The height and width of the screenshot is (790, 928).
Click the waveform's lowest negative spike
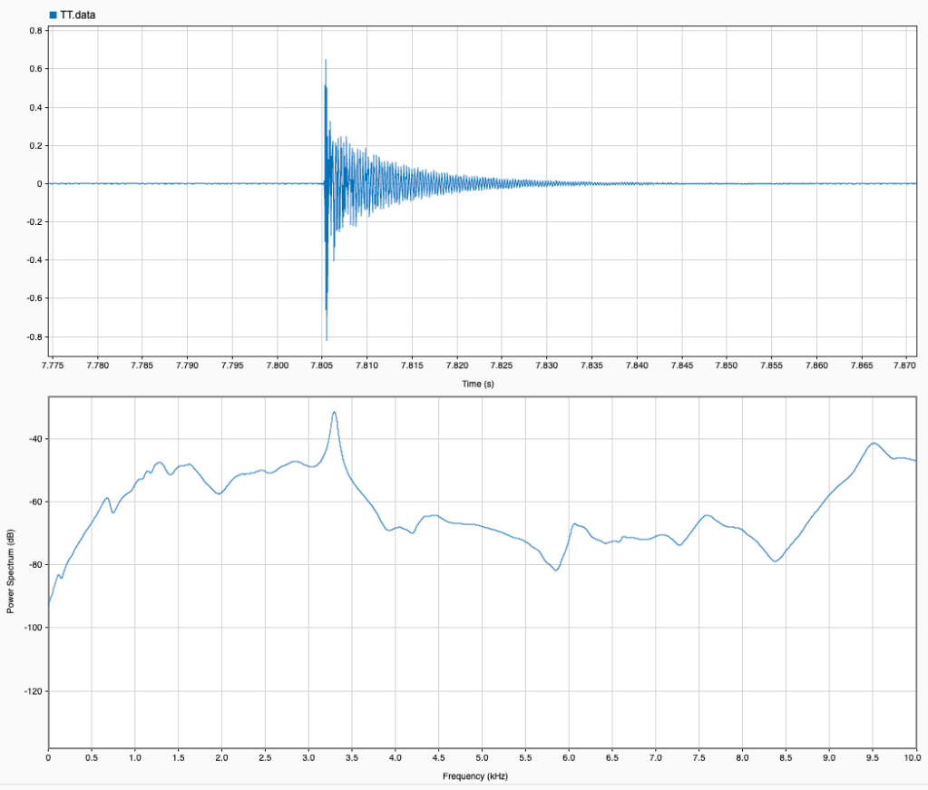pos(327,340)
